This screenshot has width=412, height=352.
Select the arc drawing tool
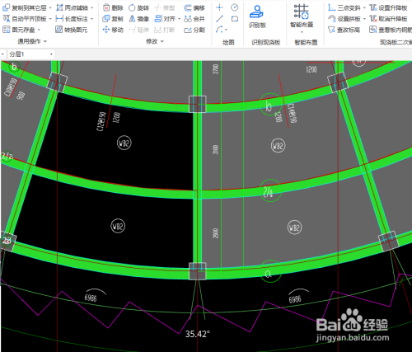(219, 29)
